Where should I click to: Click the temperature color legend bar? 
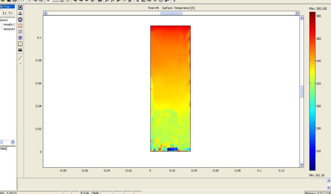click(x=312, y=91)
